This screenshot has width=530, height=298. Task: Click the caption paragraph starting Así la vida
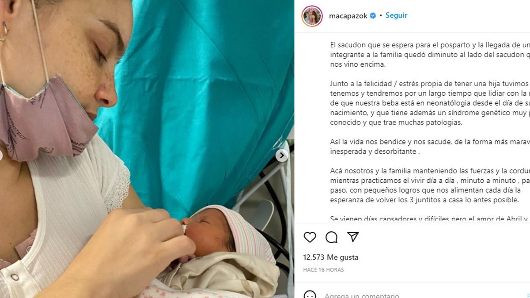[x=430, y=146]
